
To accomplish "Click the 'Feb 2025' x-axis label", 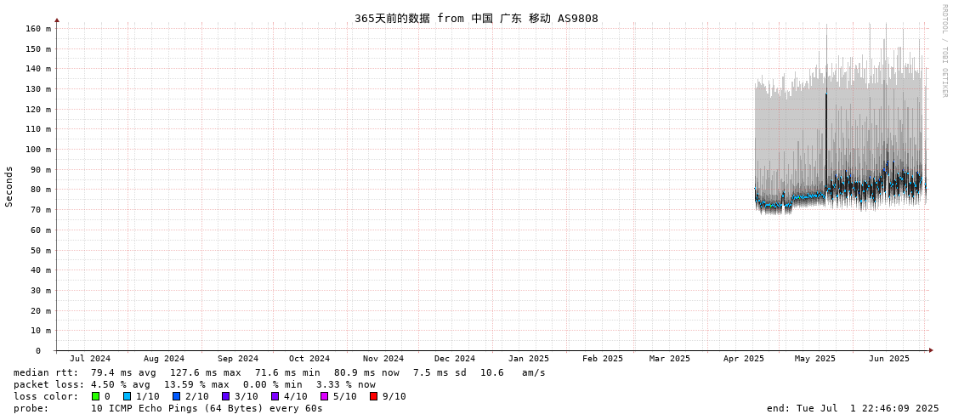I will 602,359.
